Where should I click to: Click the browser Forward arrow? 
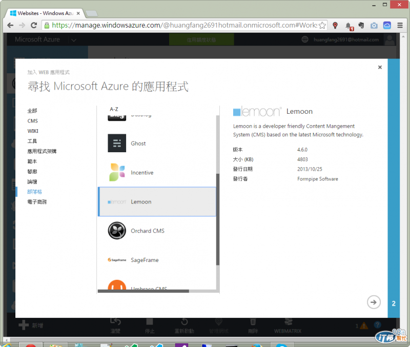point(22,25)
